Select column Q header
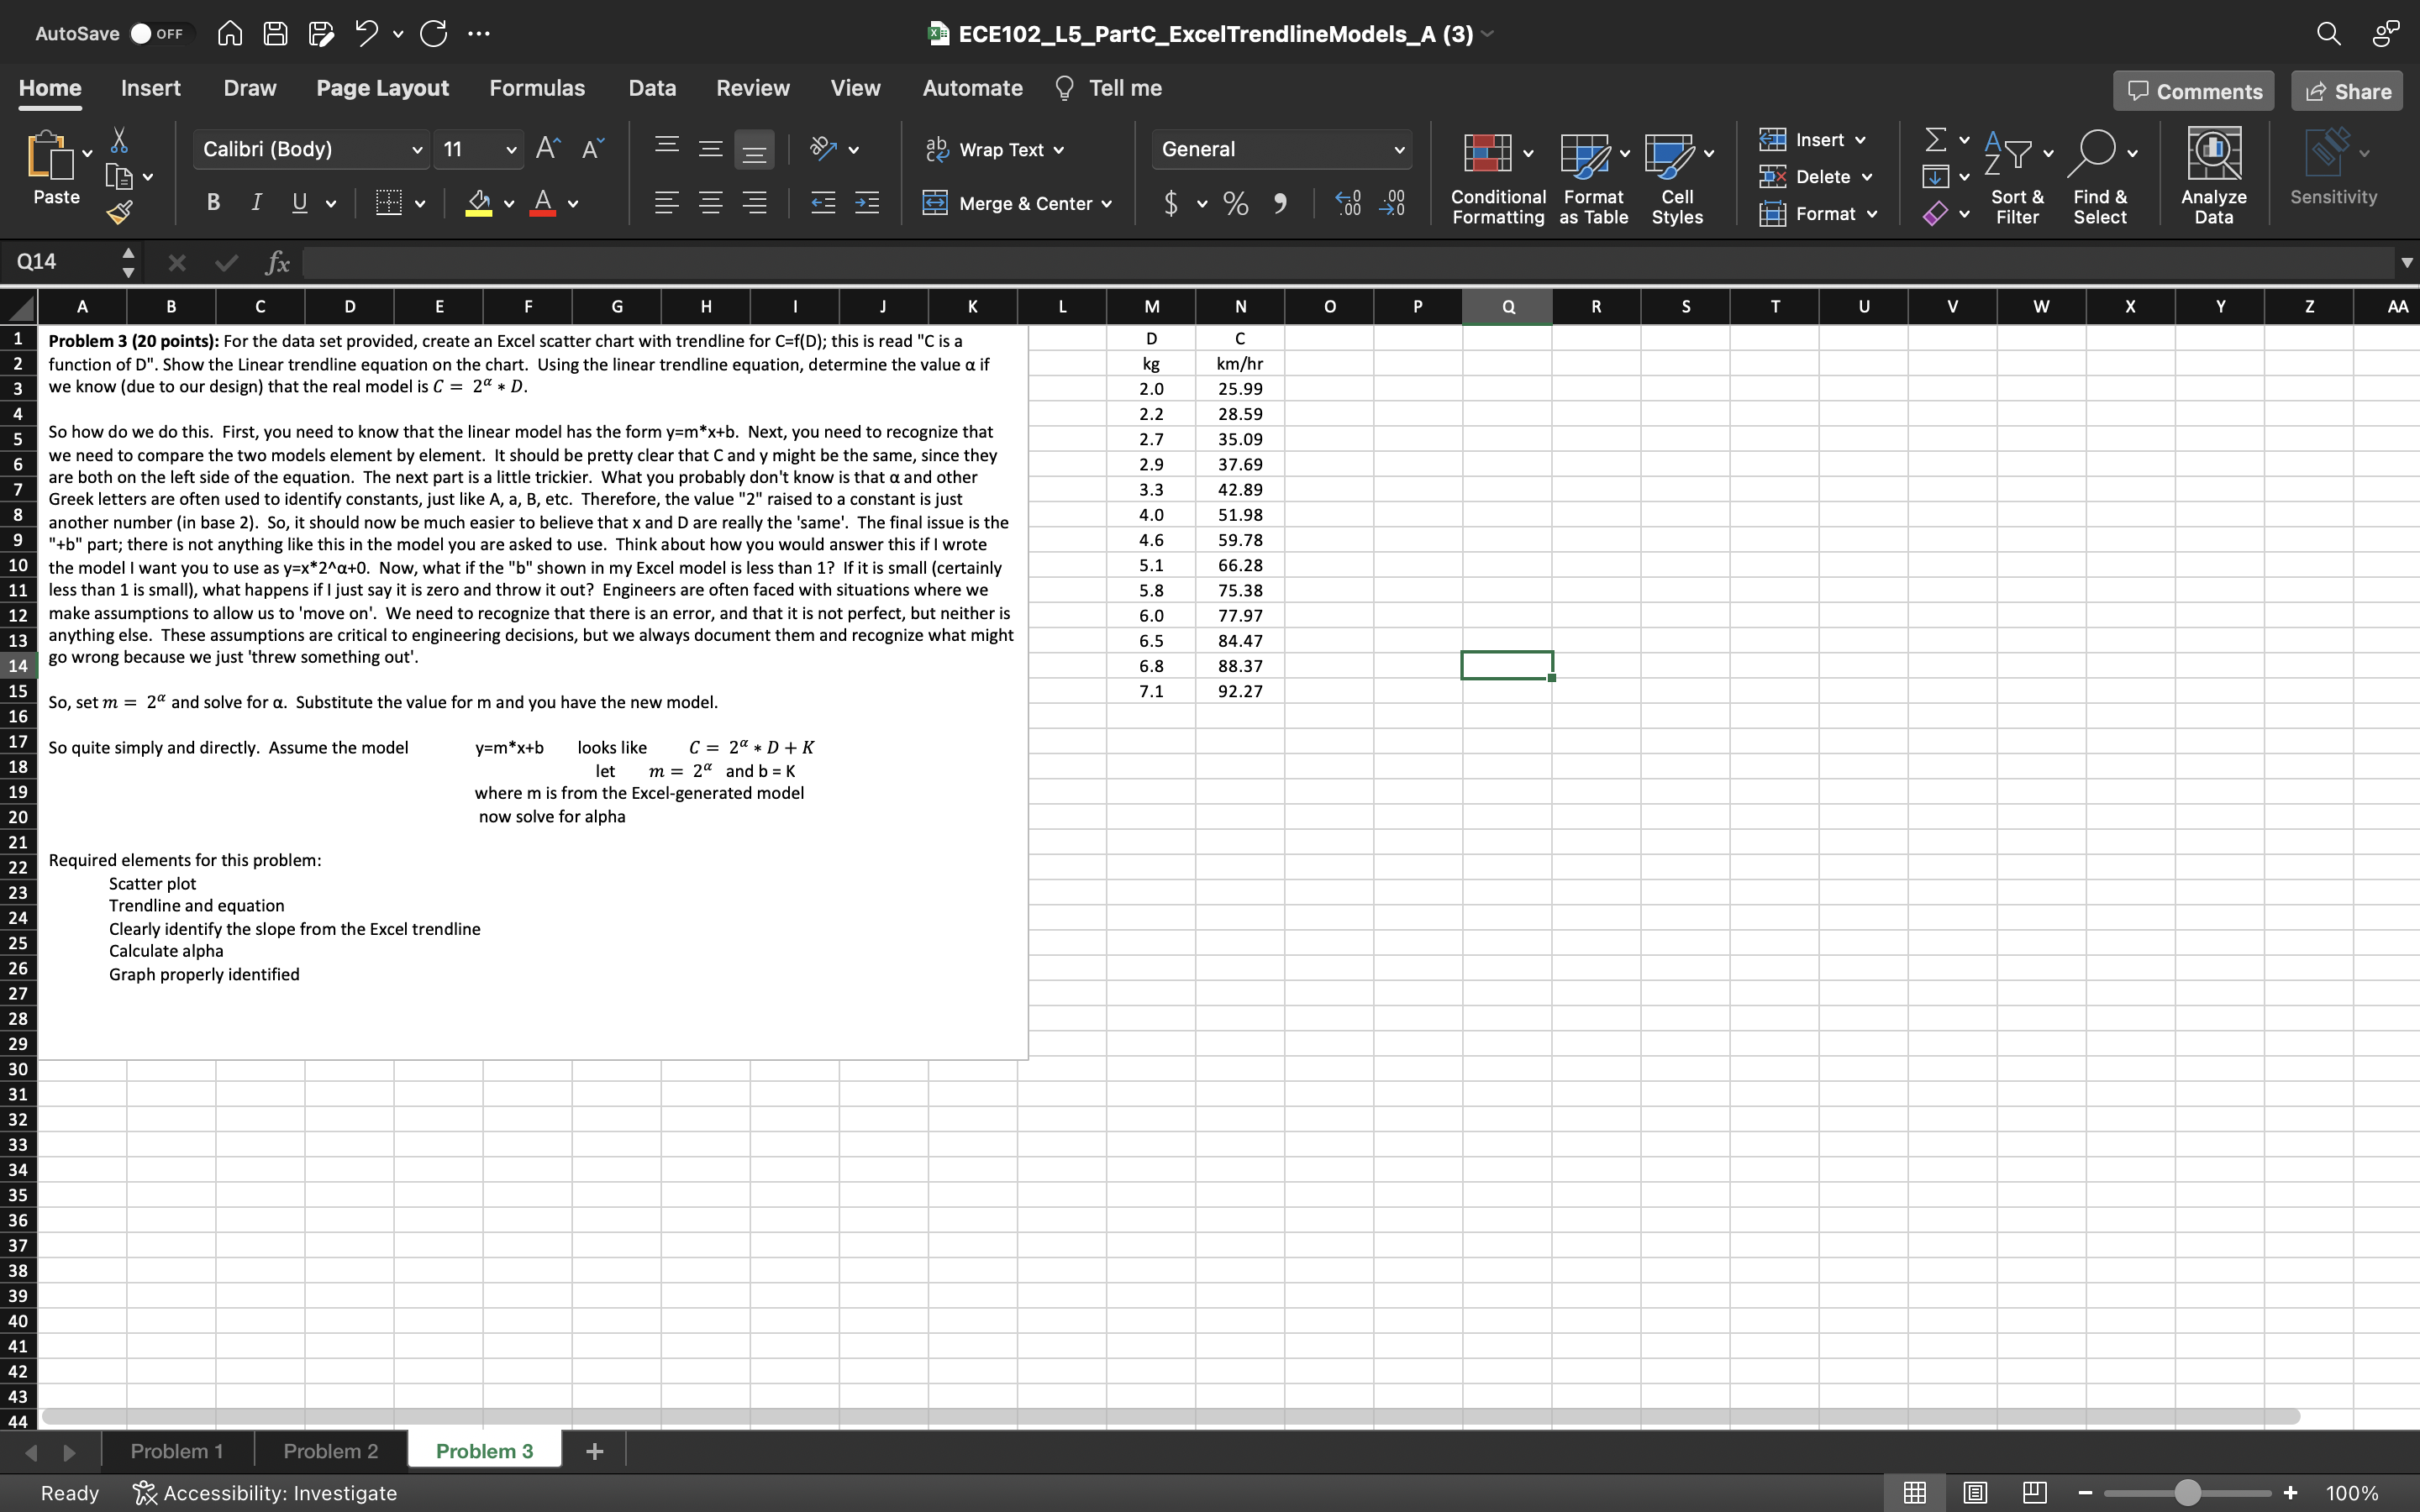Screen dimensions: 2420x1512 (1507, 306)
